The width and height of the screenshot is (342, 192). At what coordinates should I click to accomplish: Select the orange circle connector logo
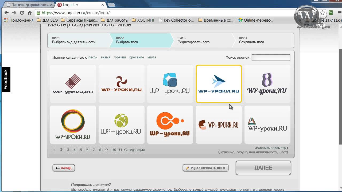pyautogui.click(x=170, y=125)
